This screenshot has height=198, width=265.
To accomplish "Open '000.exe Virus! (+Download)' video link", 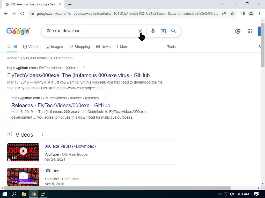I will pyautogui.click(x=70, y=146).
